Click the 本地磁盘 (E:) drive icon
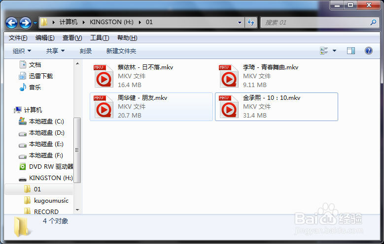Viewport: 384px width, 244px height. tap(23, 145)
